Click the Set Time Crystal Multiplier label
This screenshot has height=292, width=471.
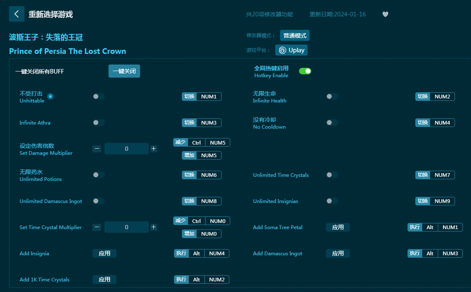point(50,227)
